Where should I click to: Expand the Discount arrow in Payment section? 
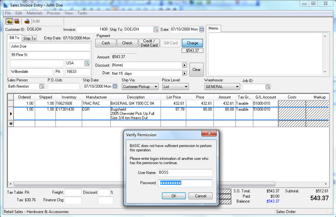click(x=184, y=65)
